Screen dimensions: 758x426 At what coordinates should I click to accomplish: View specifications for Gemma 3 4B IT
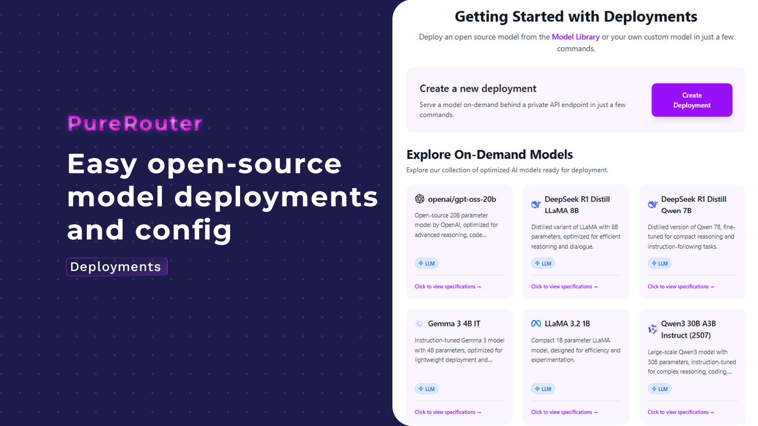pos(447,412)
